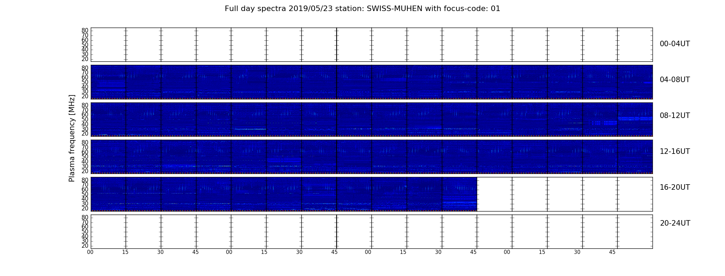Select the '16-20UT' panel label
The height and width of the screenshot is (276, 725).
tap(675, 187)
